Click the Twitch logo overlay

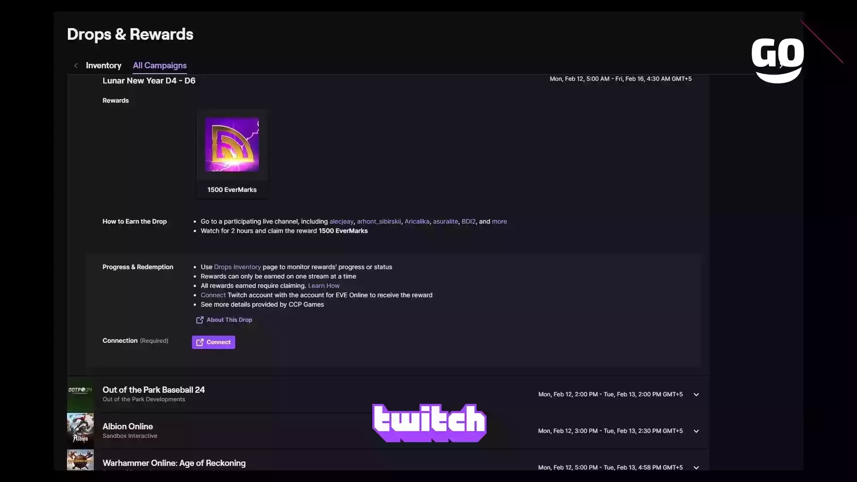[429, 423]
